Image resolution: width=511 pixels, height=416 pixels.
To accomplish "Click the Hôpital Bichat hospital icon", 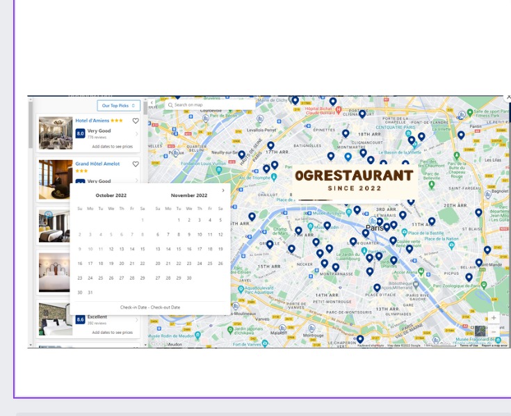I will 339,110.
